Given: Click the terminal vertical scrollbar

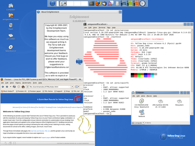Looking at the screenshot, I should [192, 72].
